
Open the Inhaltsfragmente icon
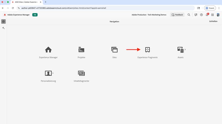[81, 73]
